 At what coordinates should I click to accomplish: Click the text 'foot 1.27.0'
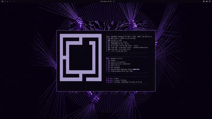pos(115,66)
